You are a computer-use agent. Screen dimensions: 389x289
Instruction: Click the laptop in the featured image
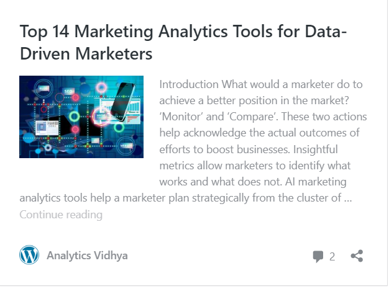click(62, 133)
